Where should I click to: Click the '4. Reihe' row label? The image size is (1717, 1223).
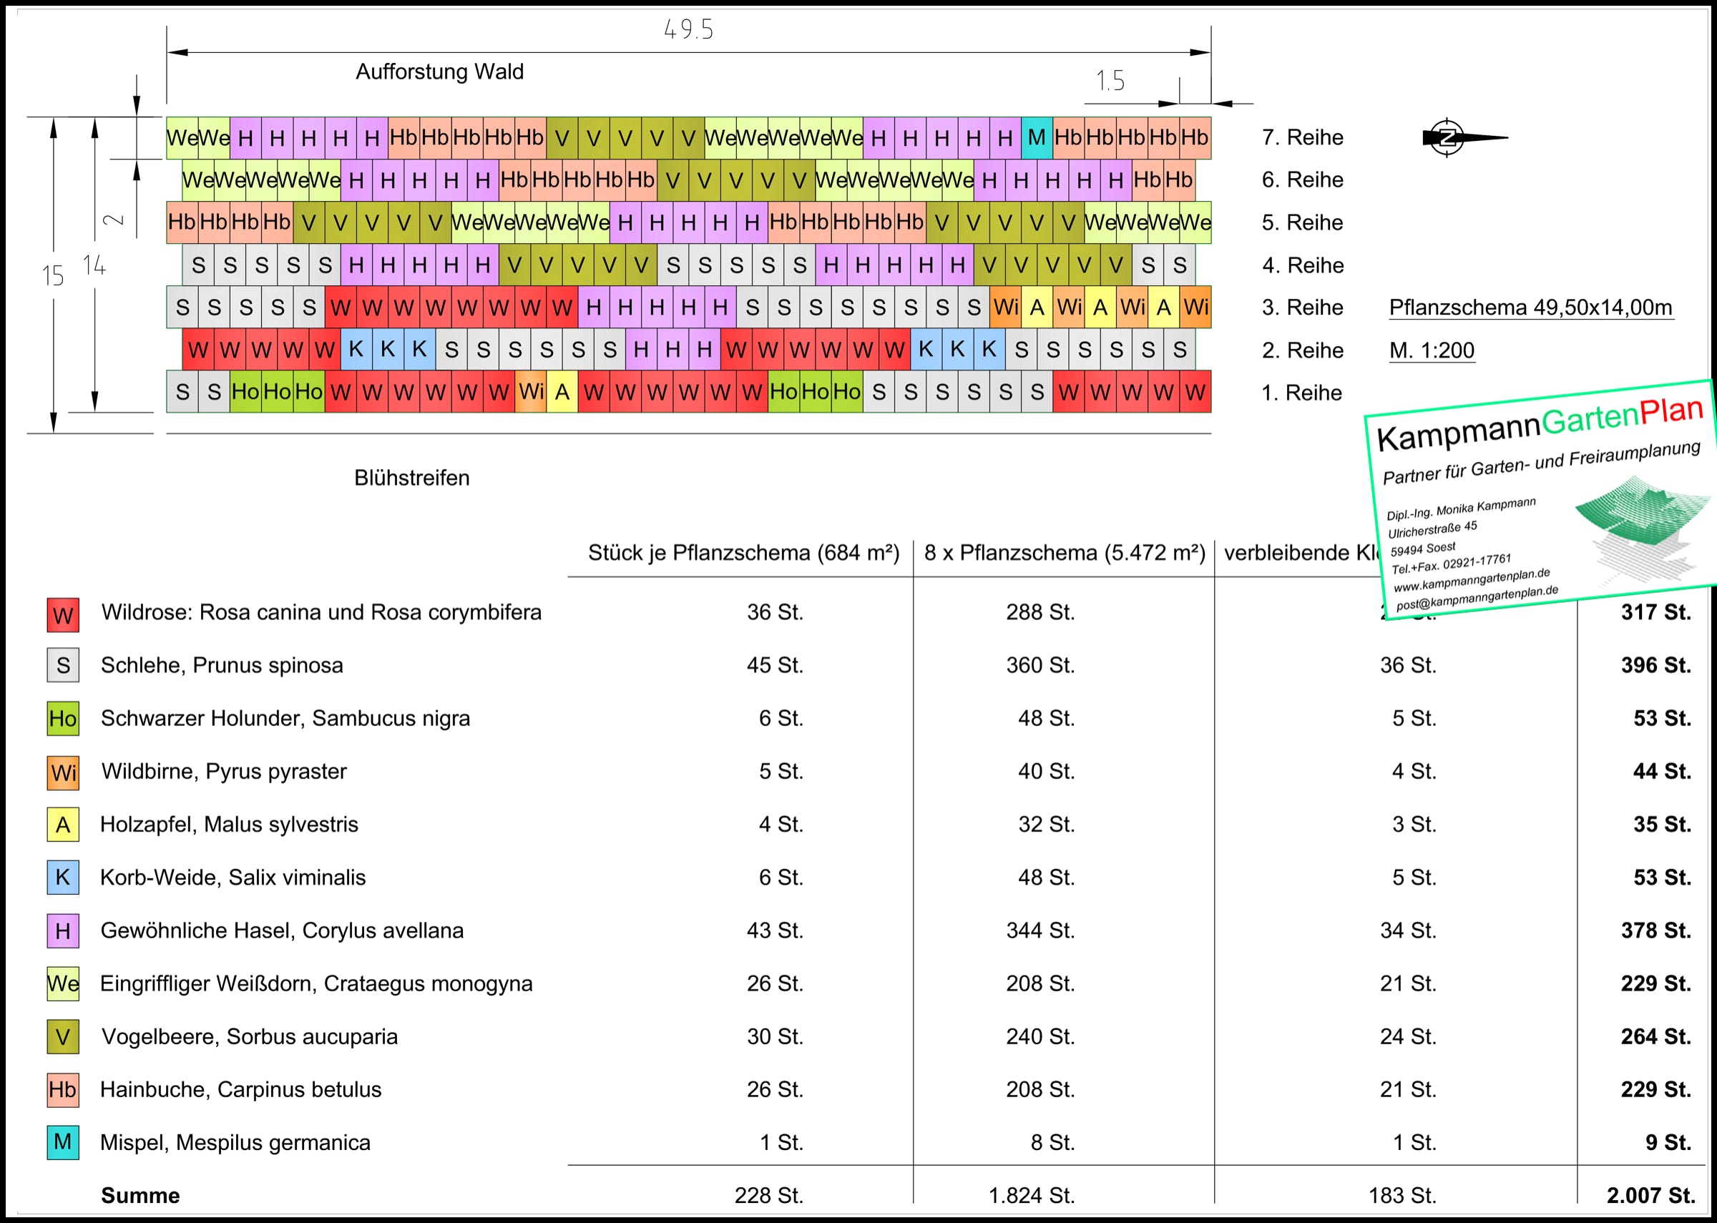1303,265
